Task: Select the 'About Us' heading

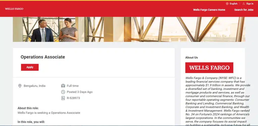Action: (191, 57)
